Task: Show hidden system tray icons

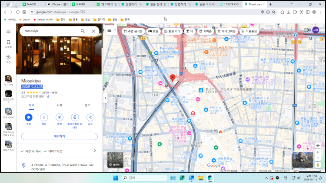Action: click(x=266, y=178)
